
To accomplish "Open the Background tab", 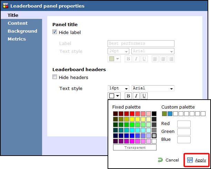I will pos(22,31).
